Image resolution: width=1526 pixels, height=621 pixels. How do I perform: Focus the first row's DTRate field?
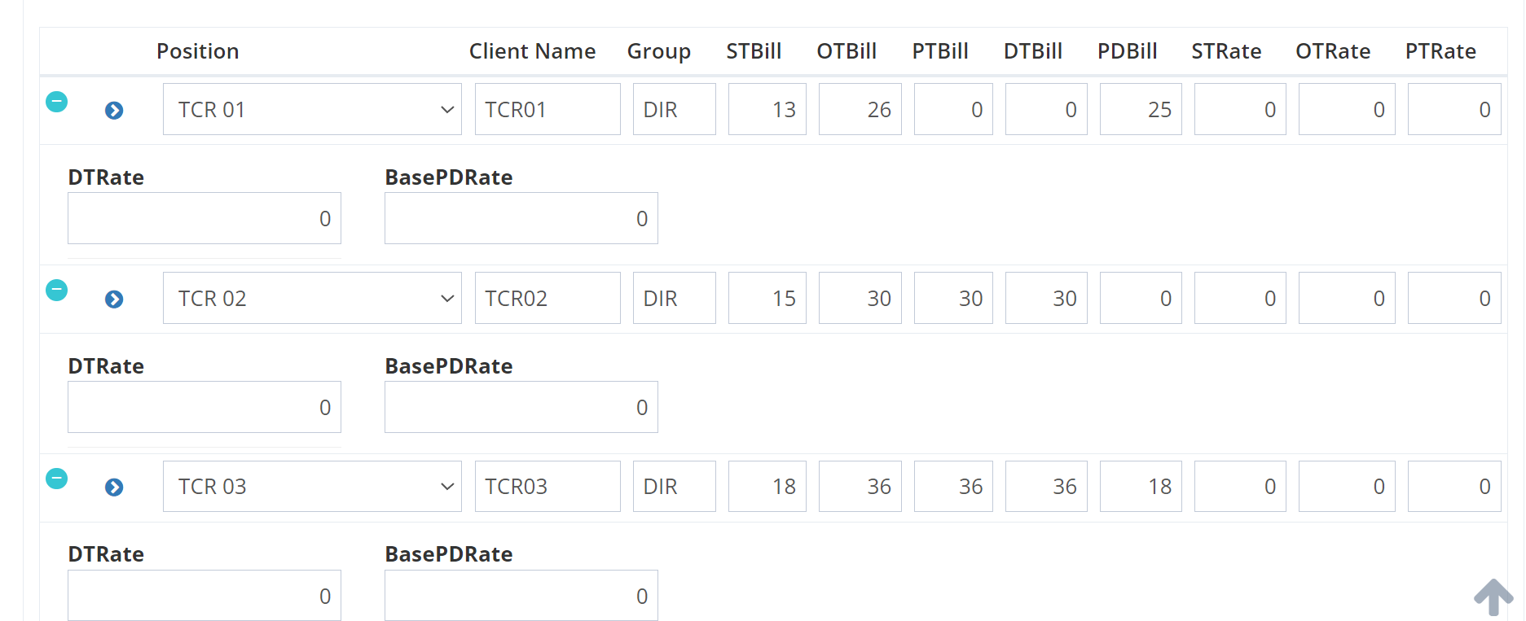click(204, 218)
